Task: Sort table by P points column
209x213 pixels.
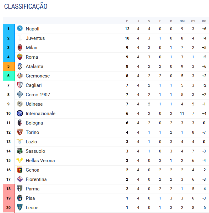Action: click(x=127, y=21)
